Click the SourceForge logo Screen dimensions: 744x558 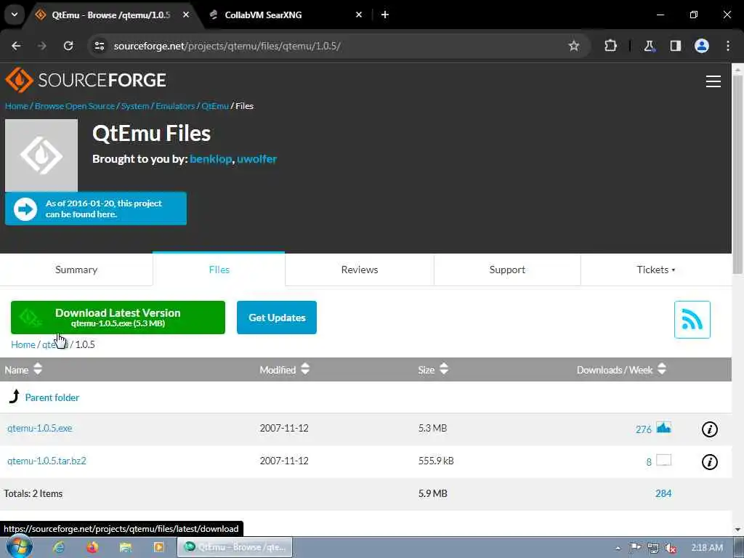tap(86, 80)
